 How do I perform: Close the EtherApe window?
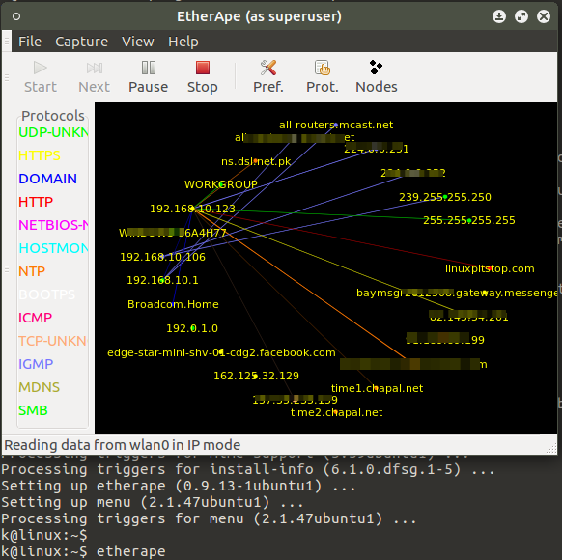pos(544,16)
